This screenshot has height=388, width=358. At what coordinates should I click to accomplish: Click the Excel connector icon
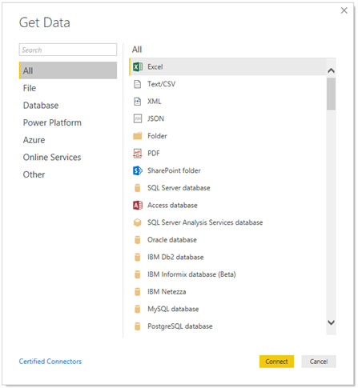click(138, 66)
